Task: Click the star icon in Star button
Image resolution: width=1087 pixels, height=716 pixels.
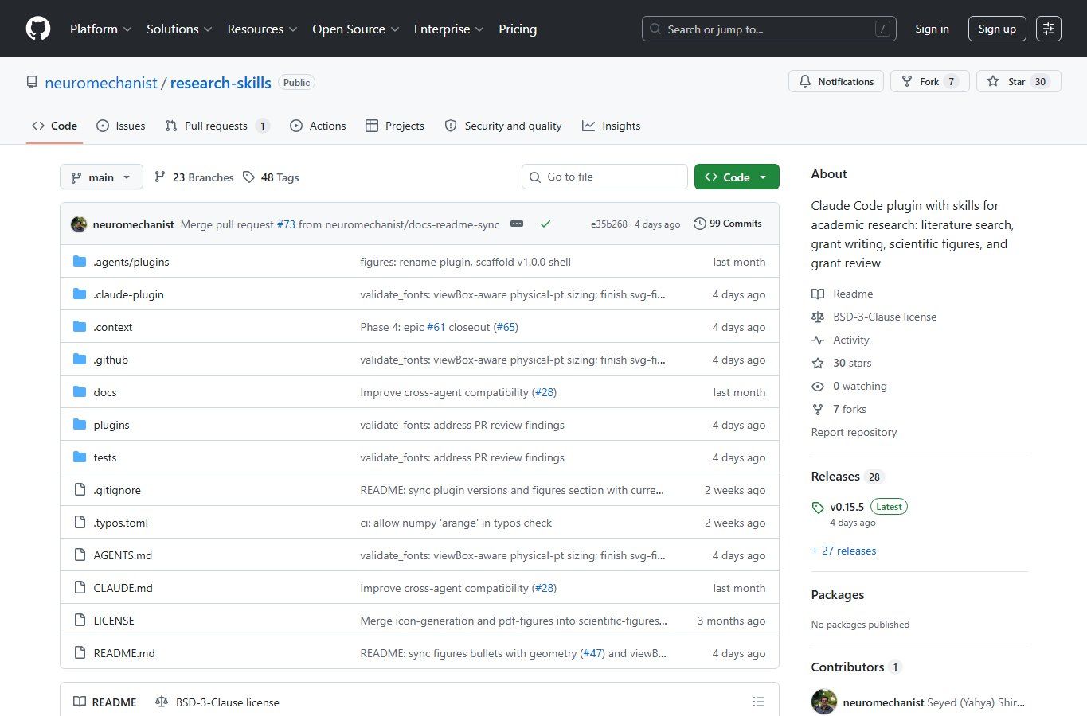Action: click(993, 81)
